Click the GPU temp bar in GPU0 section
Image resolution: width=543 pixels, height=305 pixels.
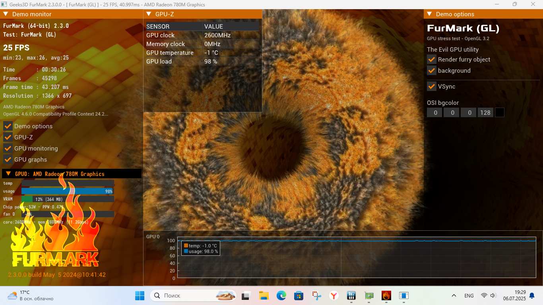[x=68, y=183]
